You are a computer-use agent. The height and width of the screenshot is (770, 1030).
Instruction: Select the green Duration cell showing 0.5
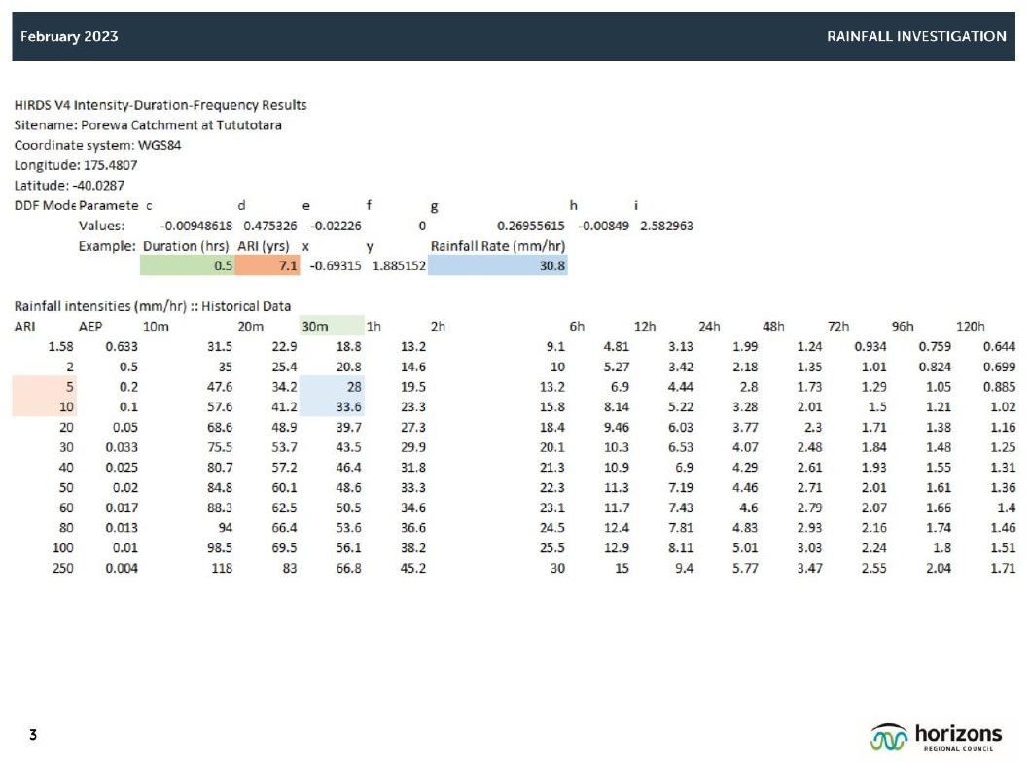pyautogui.click(x=187, y=264)
